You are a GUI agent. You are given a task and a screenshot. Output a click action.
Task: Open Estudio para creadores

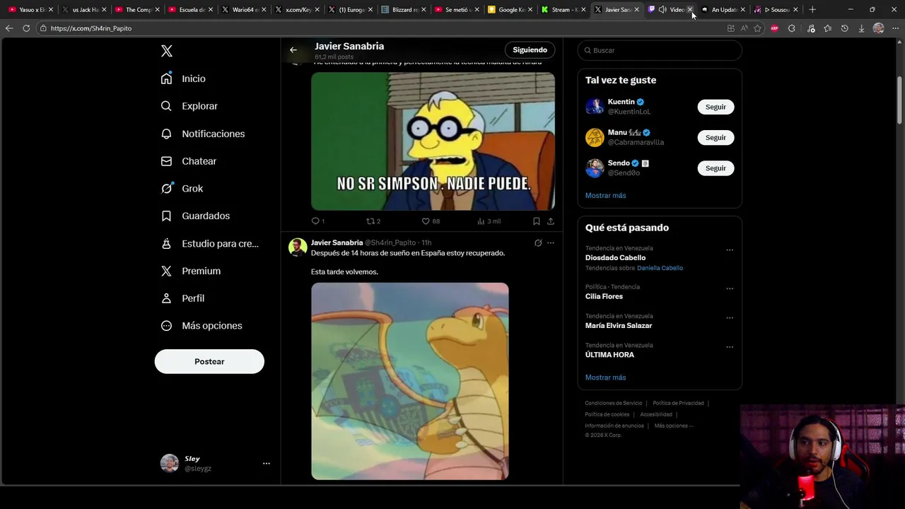point(210,243)
